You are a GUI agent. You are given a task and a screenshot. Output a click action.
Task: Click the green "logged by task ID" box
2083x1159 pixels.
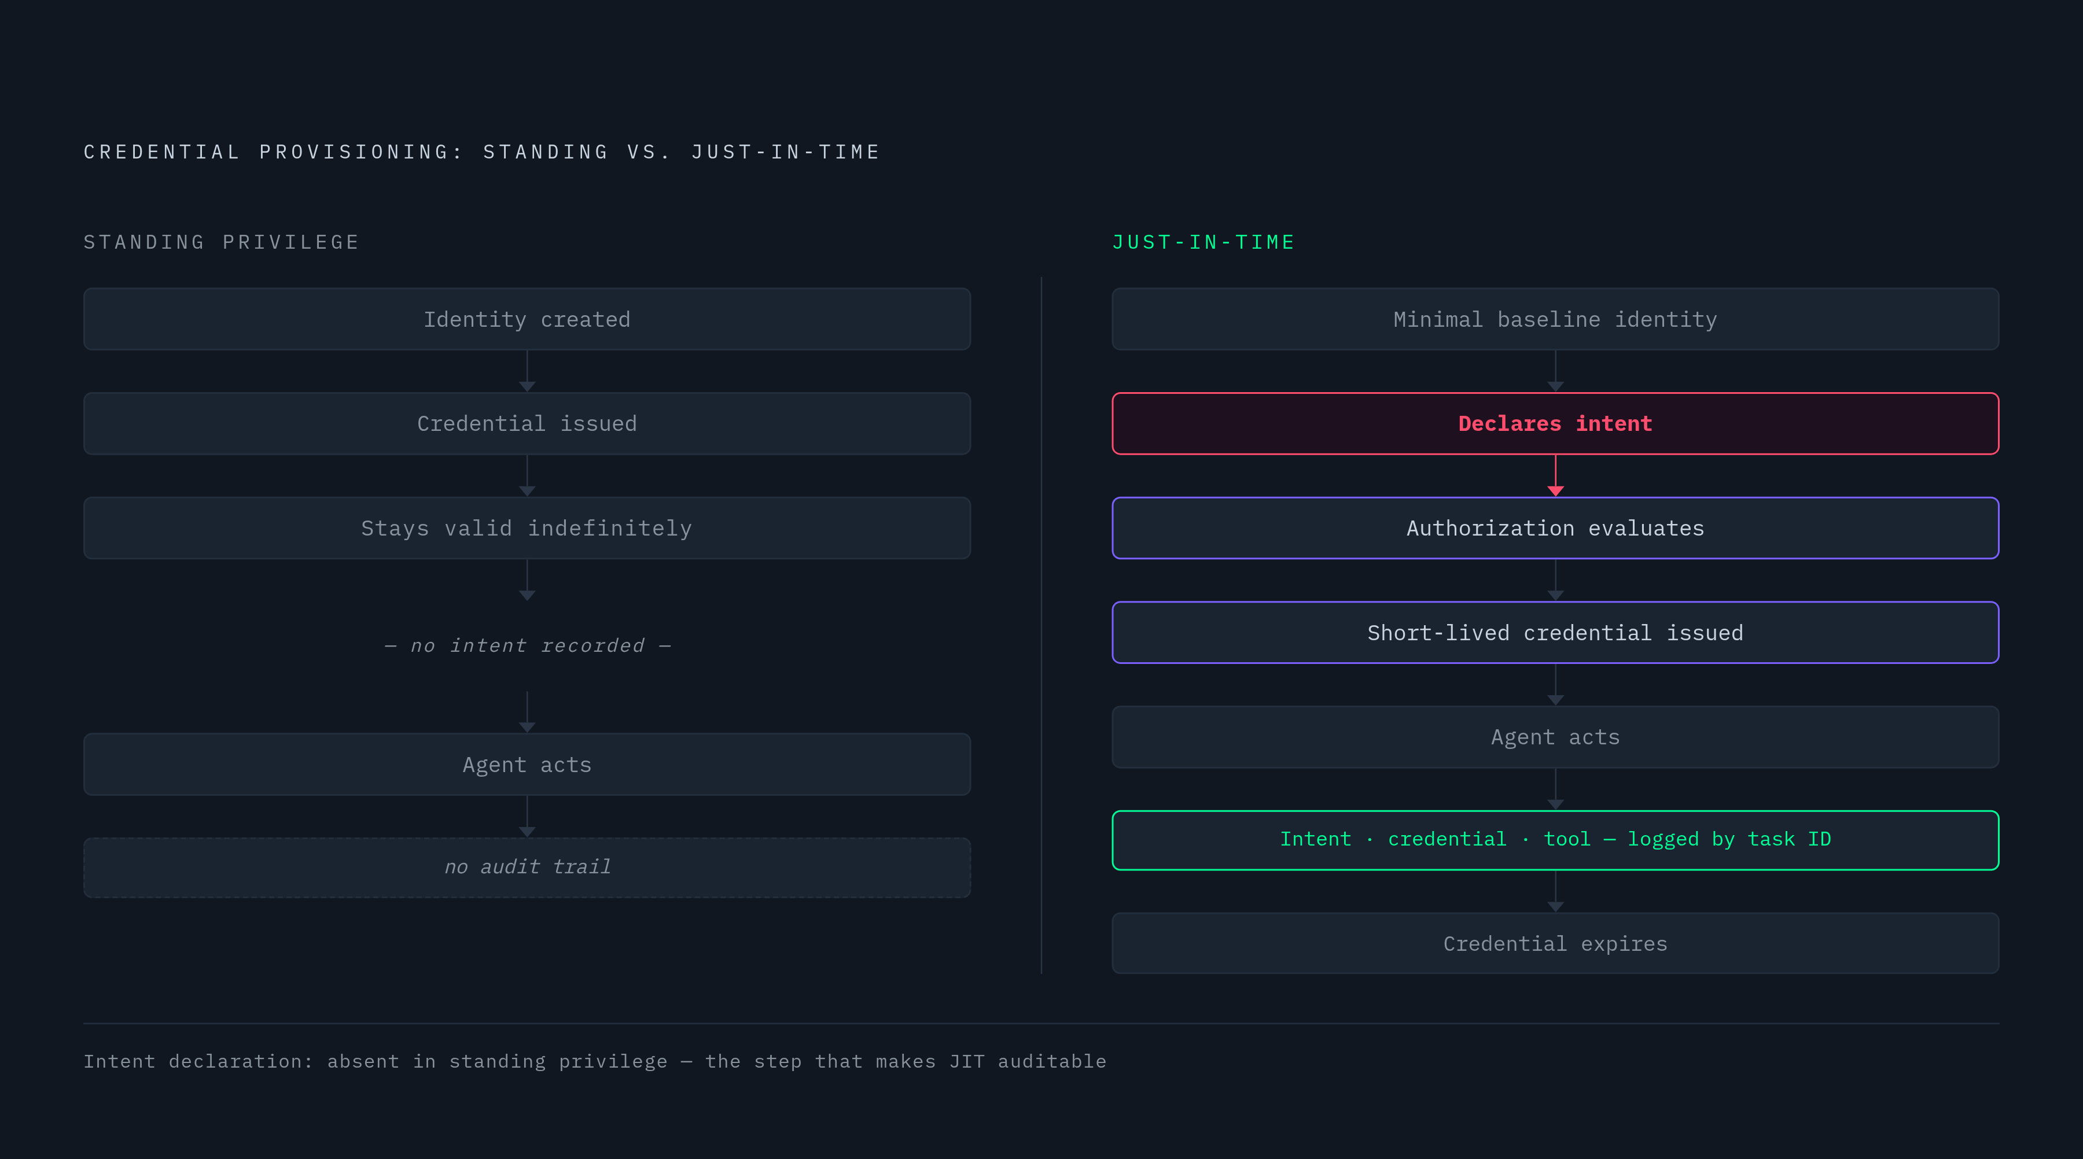1556,840
